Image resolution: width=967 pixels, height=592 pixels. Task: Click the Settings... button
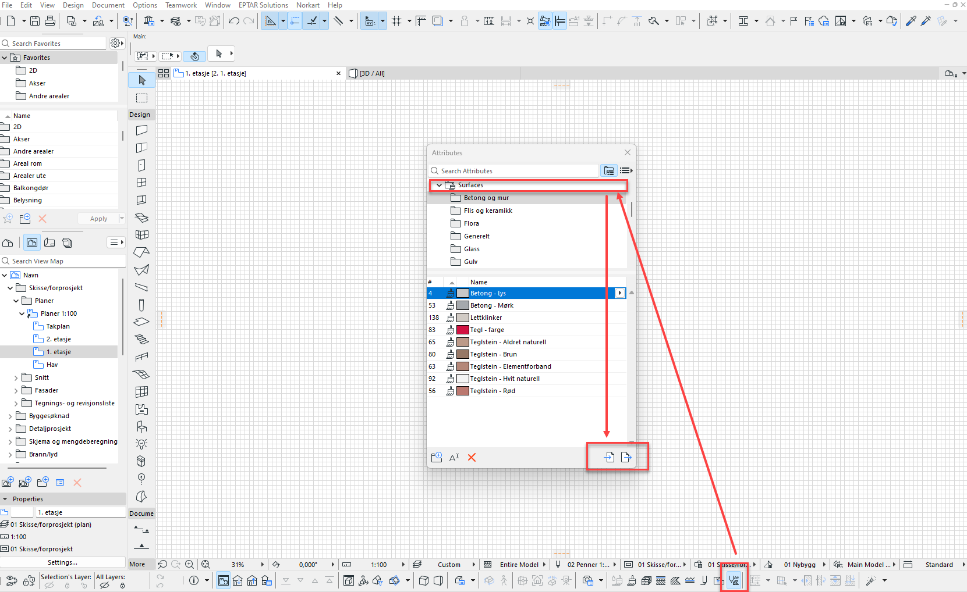pos(62,562)
